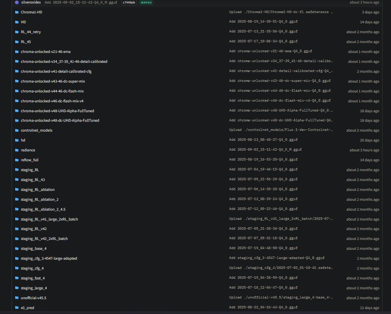Click the silveroxides username link

pos(31,2)
